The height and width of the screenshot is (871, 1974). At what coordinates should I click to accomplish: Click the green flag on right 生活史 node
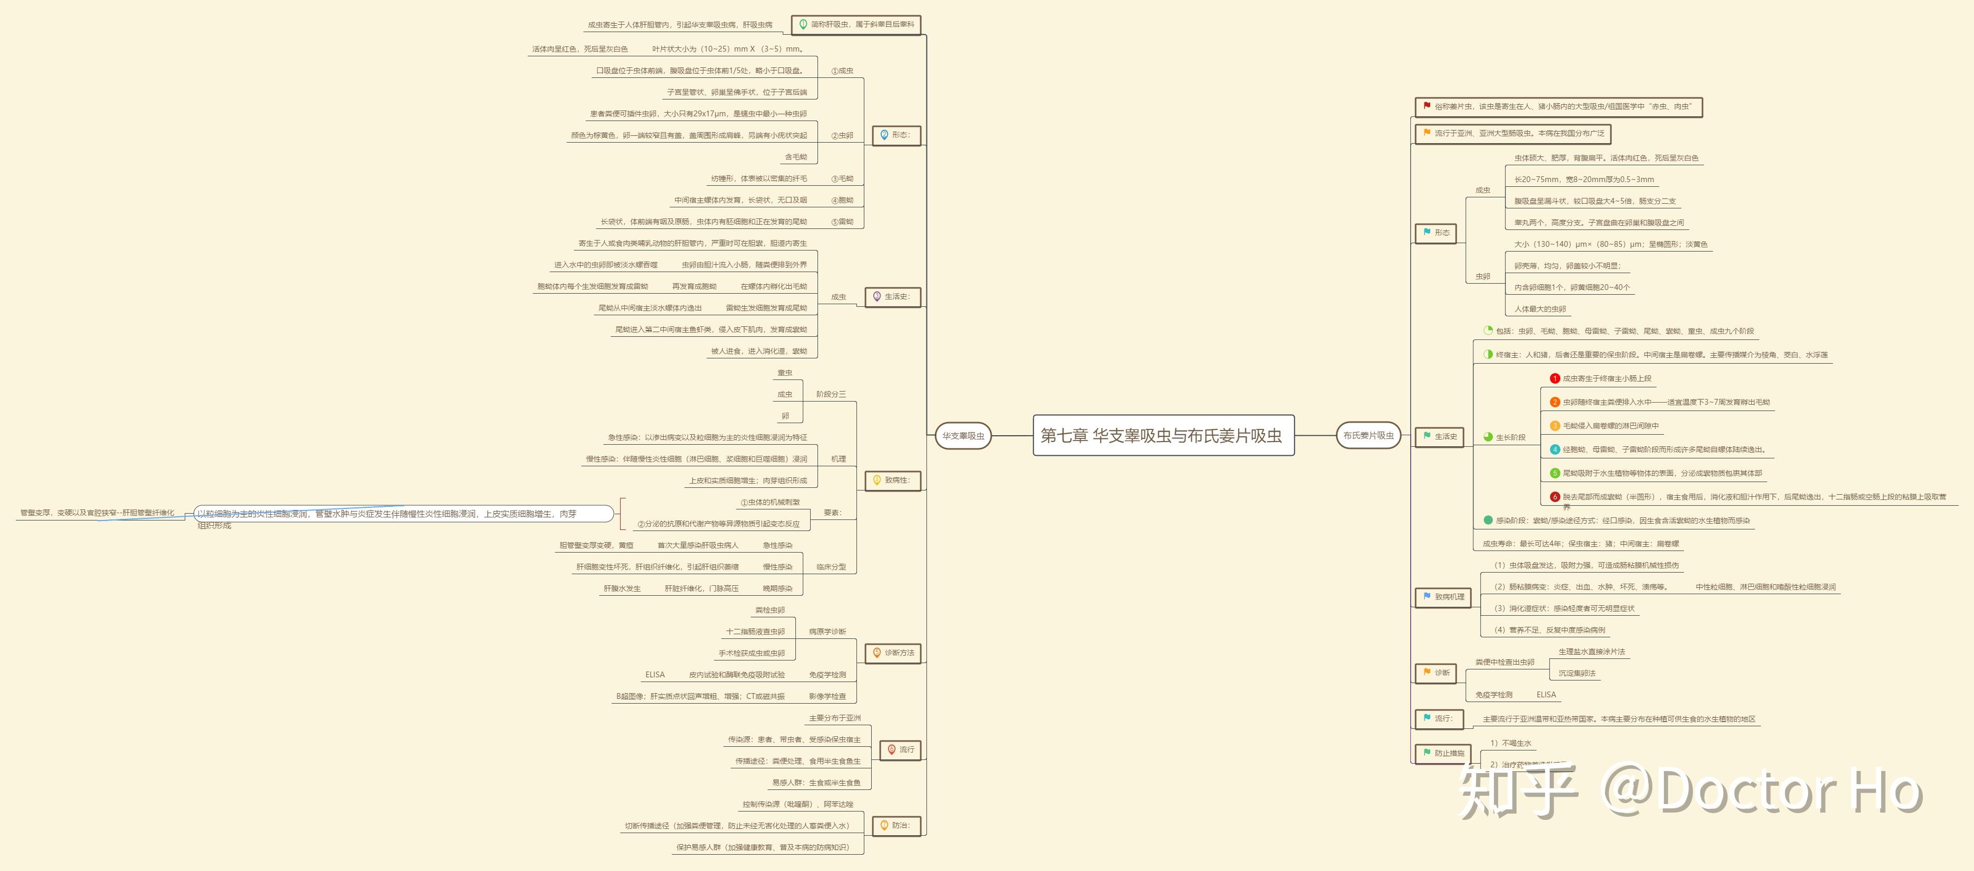pos(1427,436)
